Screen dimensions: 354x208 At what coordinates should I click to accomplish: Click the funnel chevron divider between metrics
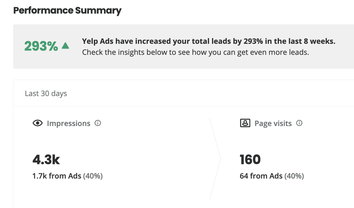[215, 159]
